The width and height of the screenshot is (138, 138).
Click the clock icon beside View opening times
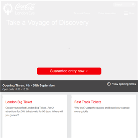[109, 84]
